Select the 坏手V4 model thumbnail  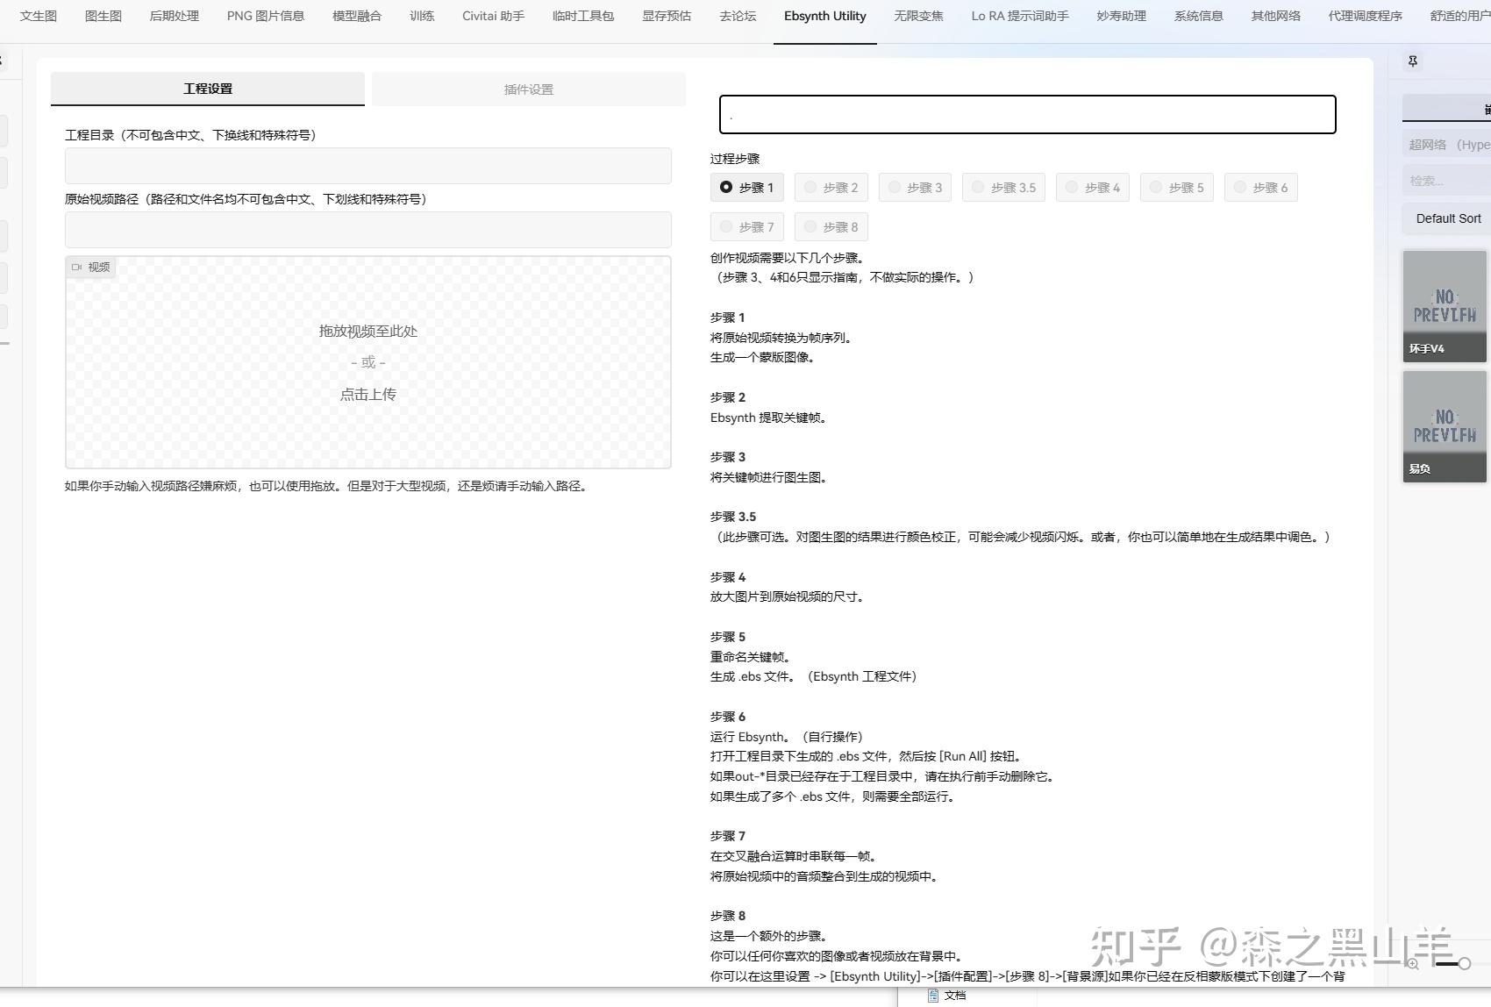[1444, 307]
